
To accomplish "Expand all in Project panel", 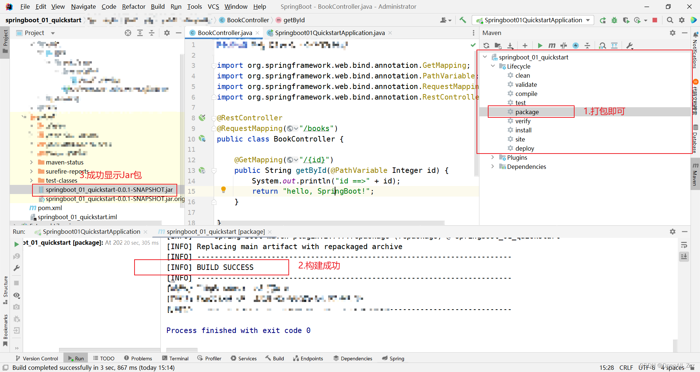I will click(140, 33).
